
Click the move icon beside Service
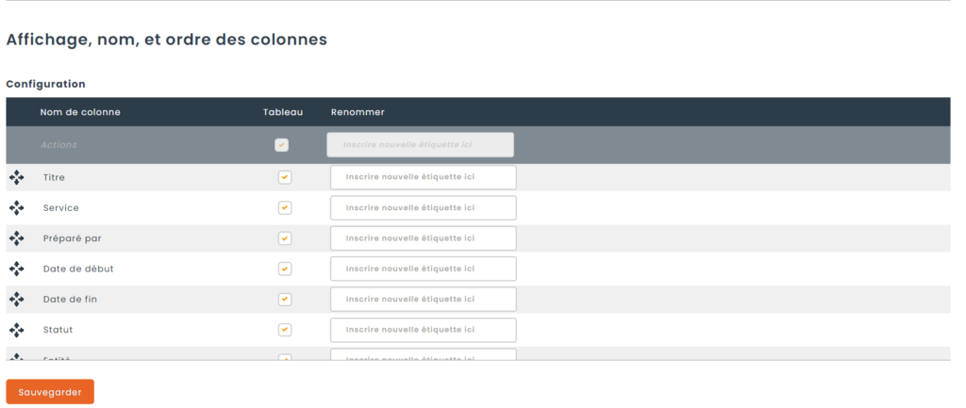point(17,208)
